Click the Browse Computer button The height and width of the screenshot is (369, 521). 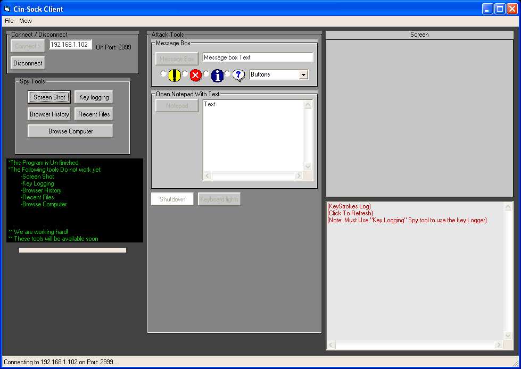point(70,131)
